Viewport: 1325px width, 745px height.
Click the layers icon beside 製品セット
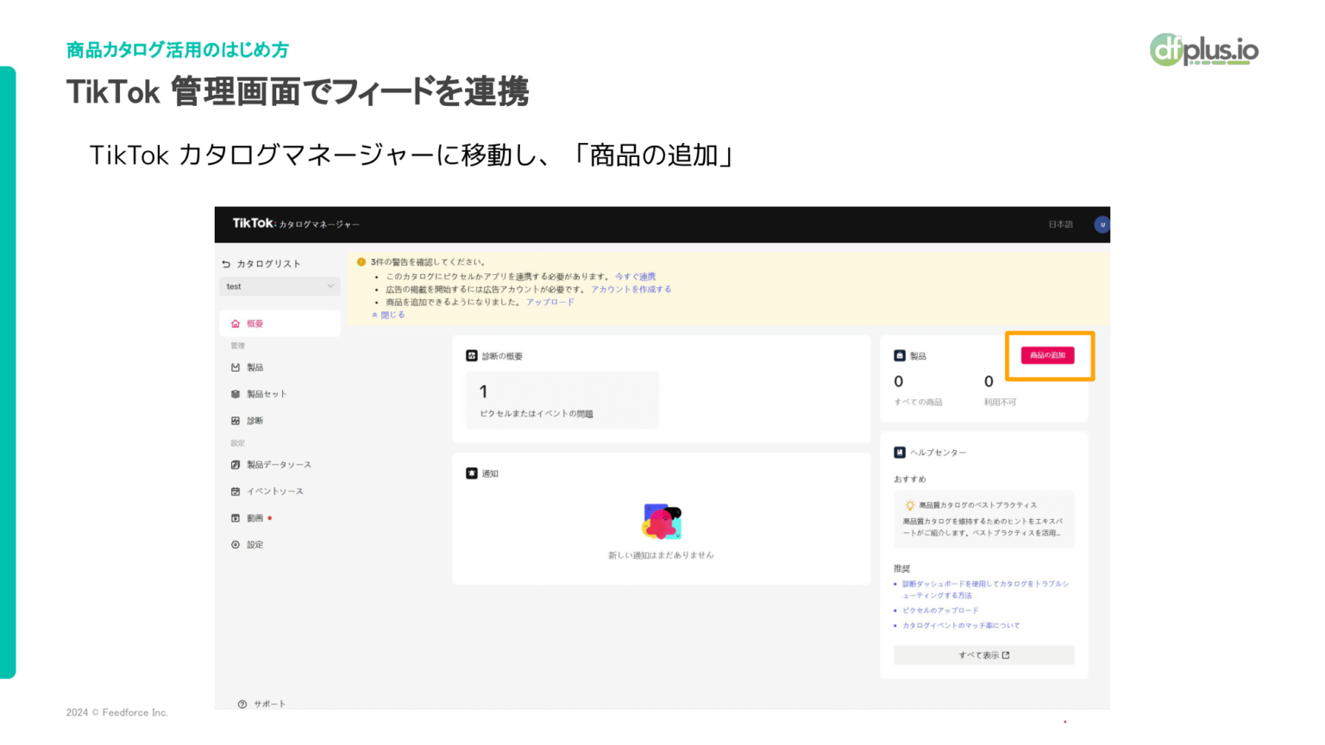pyautogui.click(x=235, y=394)
